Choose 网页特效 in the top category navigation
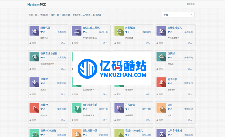The height and width of the screenshot is (137, 225). click(x=66, y=15)
